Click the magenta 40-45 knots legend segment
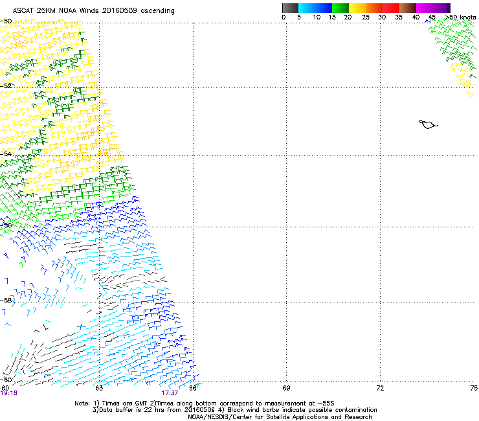 point(425,8)
